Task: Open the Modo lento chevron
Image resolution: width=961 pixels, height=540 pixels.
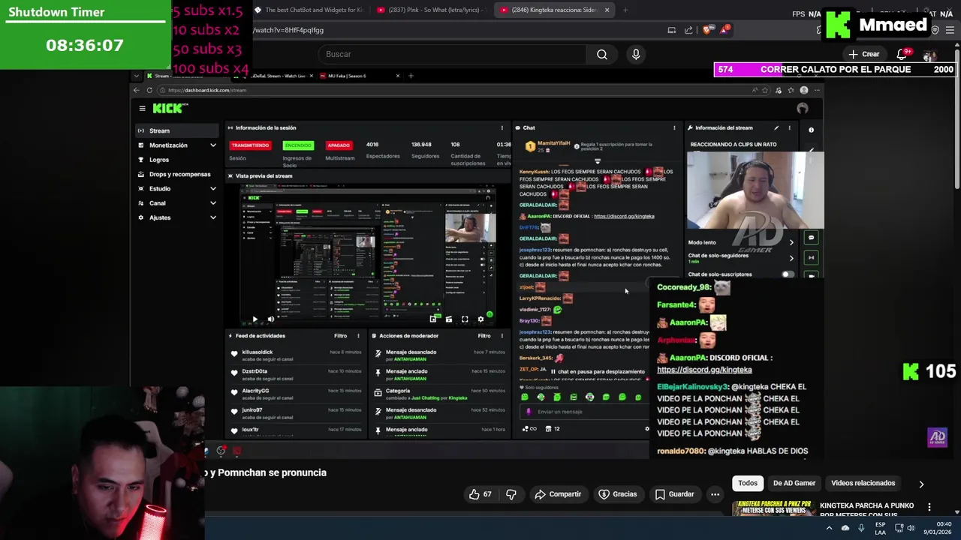Action: [x=791, y=242]
